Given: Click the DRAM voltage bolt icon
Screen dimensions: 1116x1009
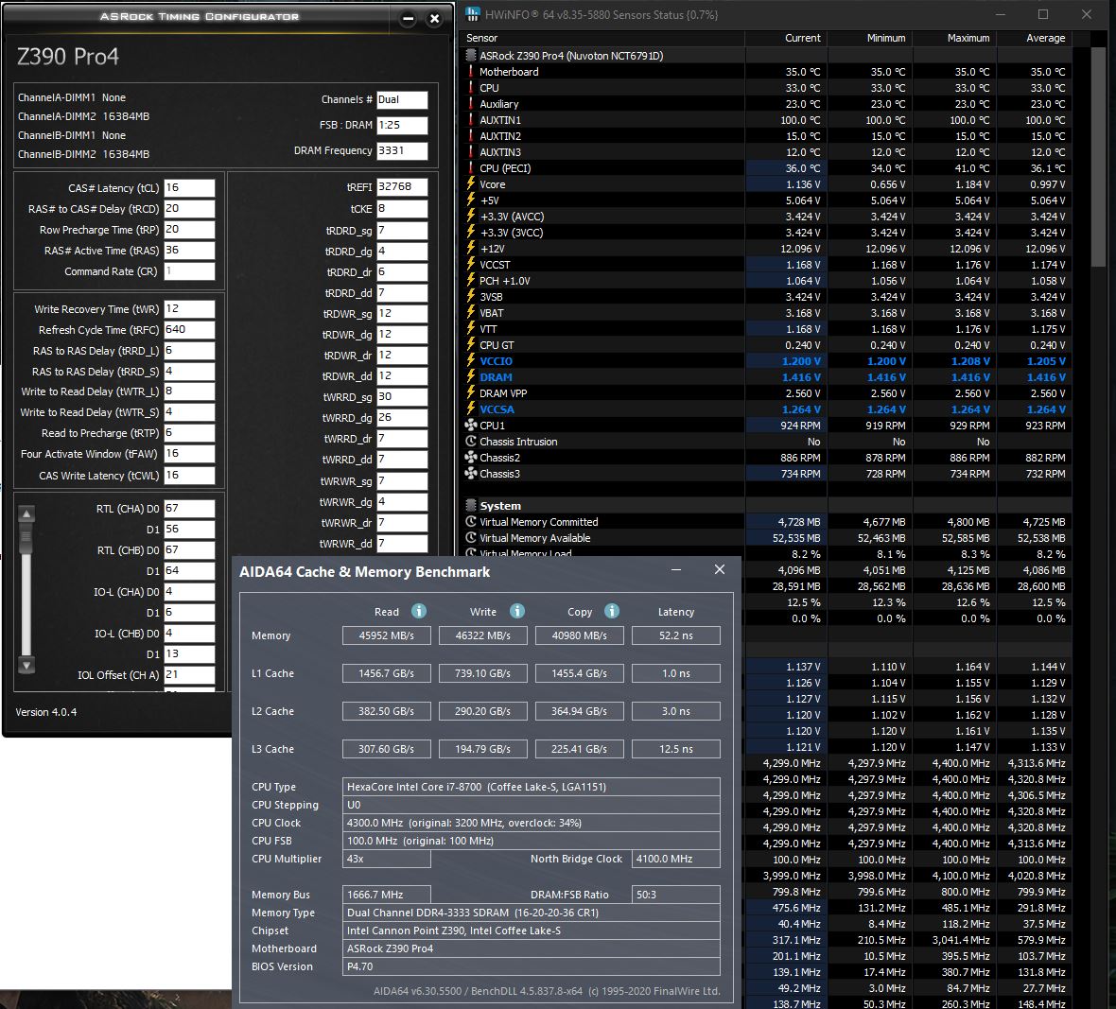Looking at the screenshot, I should [470, 377].
